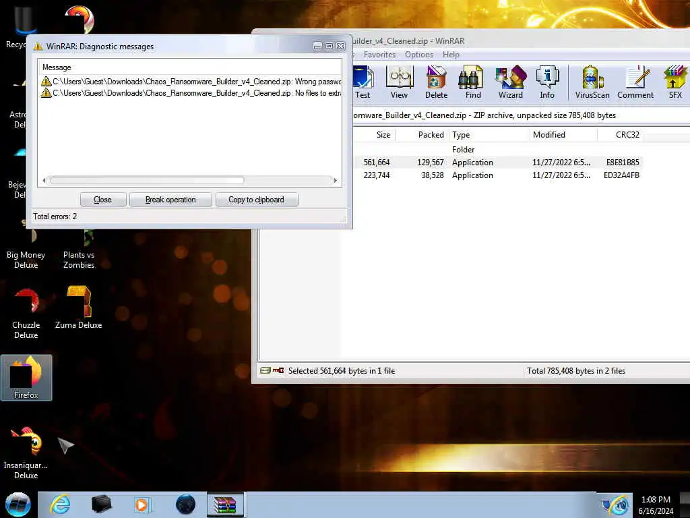Sort file list by Packed column
Viewport: 690px width, 518px height.
[422, 135]
